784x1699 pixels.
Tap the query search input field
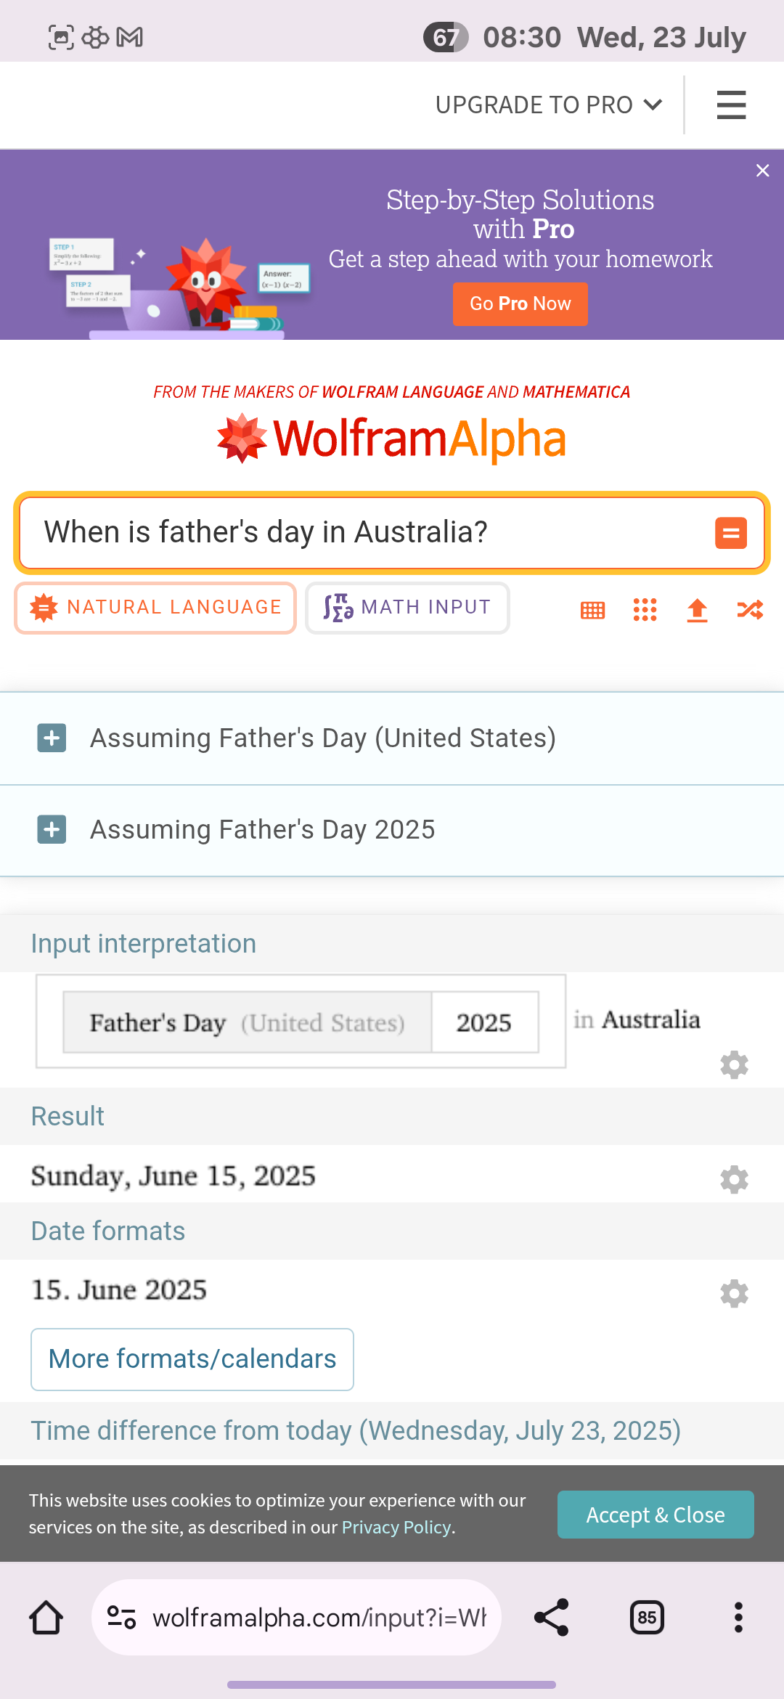coord(363,533)
